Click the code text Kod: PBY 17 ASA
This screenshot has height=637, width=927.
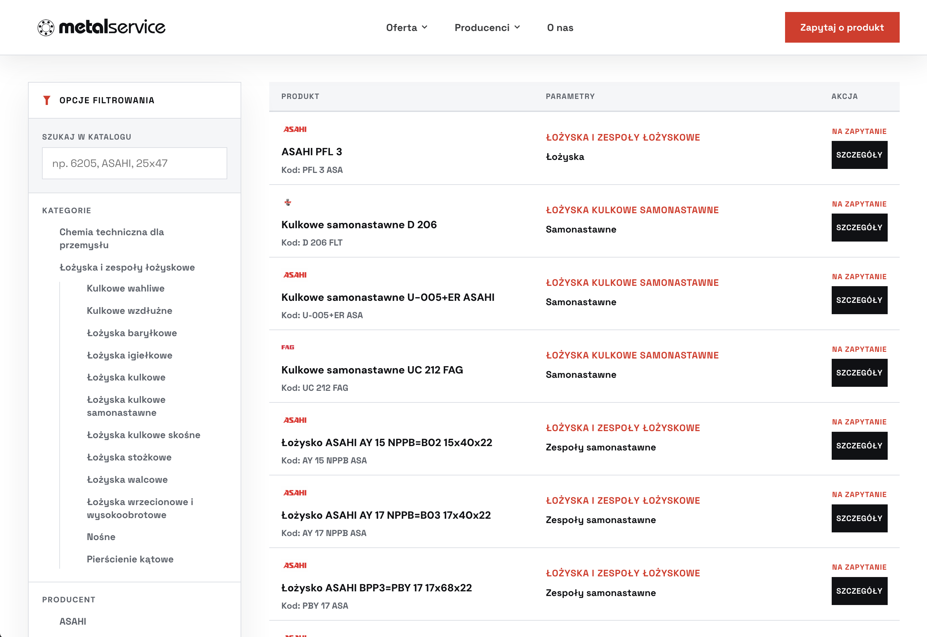[315, 606]
